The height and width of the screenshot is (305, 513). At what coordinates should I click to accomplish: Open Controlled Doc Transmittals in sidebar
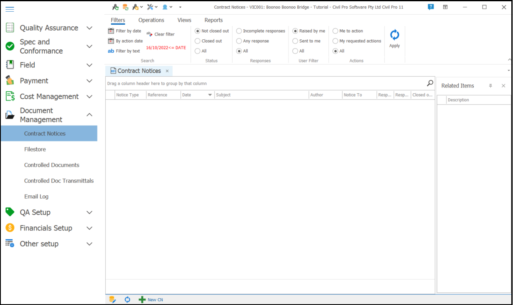[x=49, y=181]
